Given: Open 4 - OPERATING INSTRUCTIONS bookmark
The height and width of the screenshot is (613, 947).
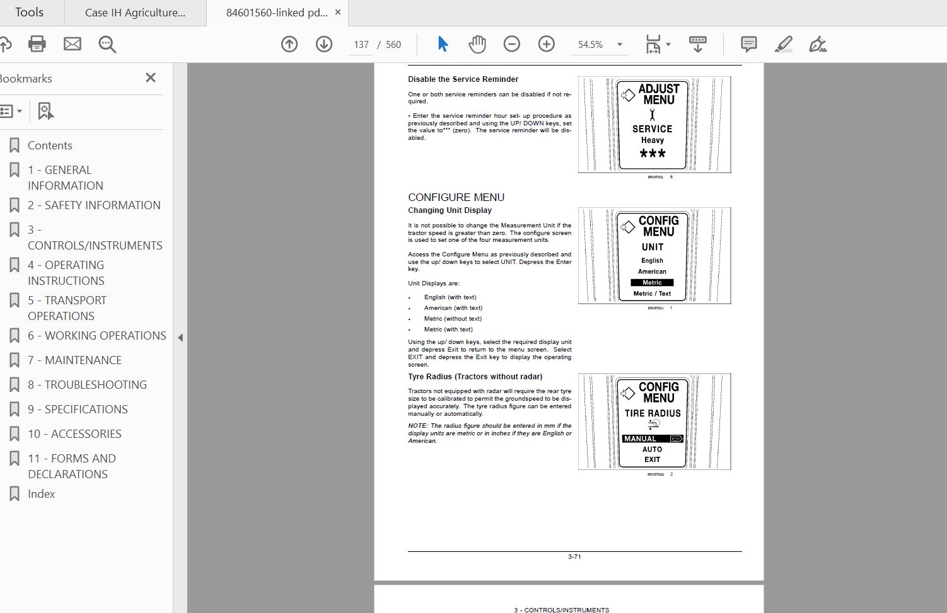Looking at the screenshot, I should [x=66, y=273].
